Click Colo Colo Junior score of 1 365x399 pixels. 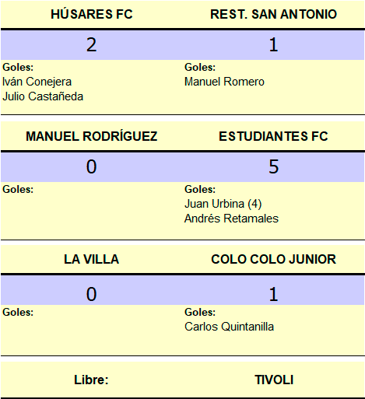273,294
